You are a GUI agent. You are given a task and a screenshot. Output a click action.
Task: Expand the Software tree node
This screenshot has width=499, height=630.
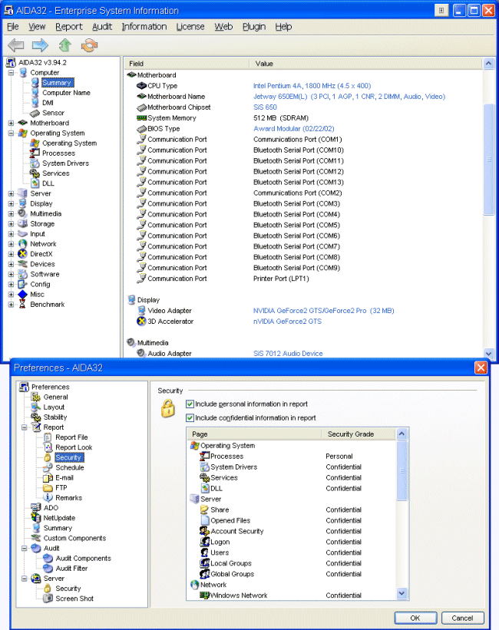click(x=12, y=274)
